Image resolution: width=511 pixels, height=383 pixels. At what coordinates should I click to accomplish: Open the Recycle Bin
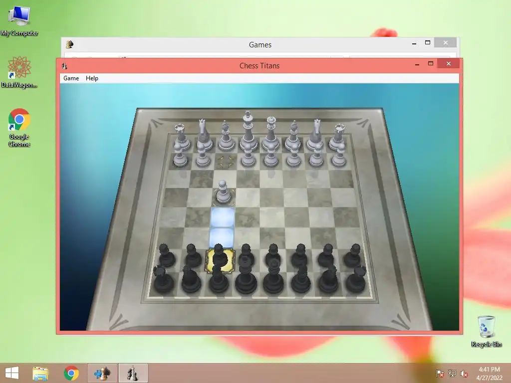tap(486, 331)
